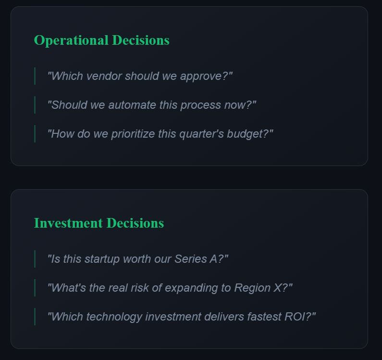Click the green bar beside the ROI quote
The height and width of the screenshot is (360, 382).
pyautogui.click(x=35, y=317)
